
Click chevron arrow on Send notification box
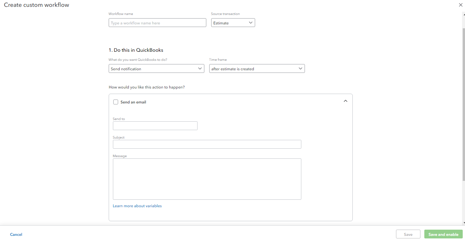200,69
